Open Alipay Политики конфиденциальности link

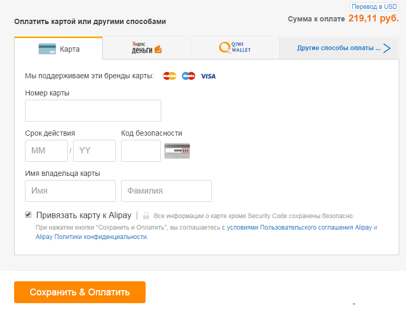(92, 237)
